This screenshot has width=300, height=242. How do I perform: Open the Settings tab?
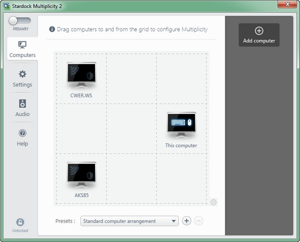pyautogui.click(x=22, y=78)
